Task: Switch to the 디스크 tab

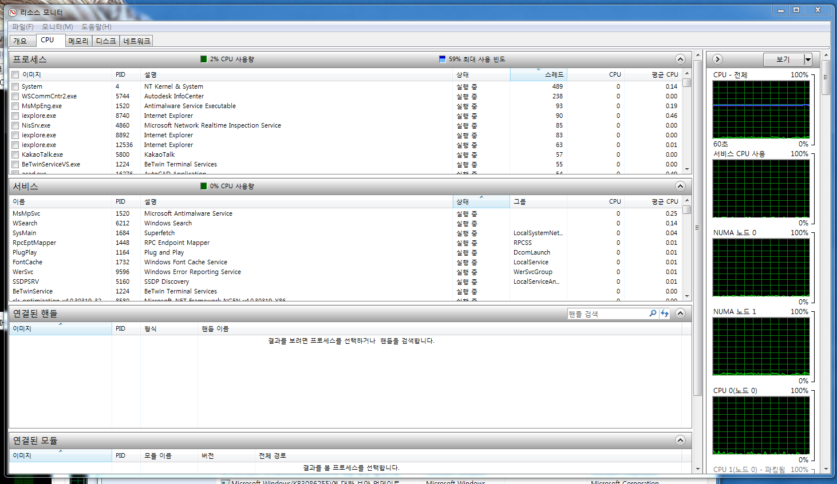Action: click(106, 41)
